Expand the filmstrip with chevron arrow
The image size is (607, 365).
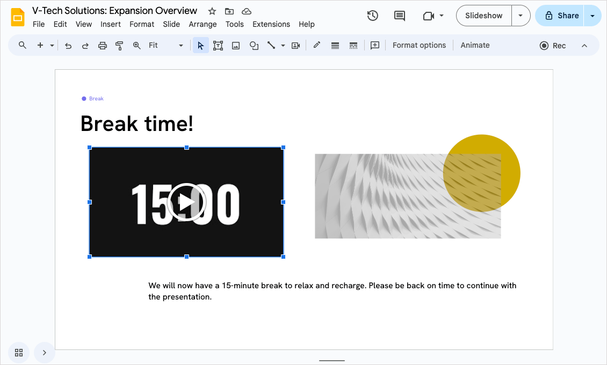point(45,353)
